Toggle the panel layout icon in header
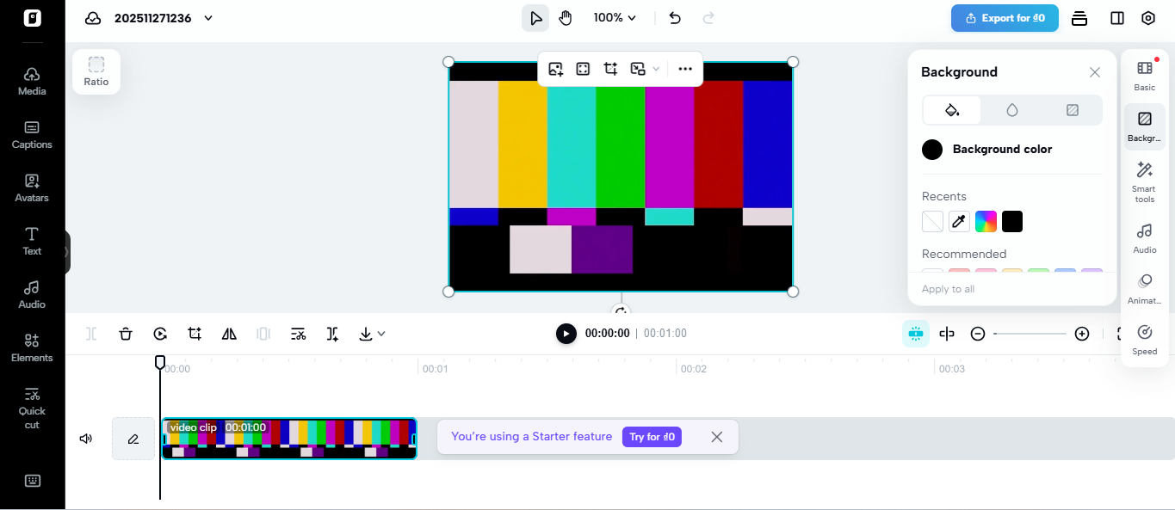 (1117, 18)
